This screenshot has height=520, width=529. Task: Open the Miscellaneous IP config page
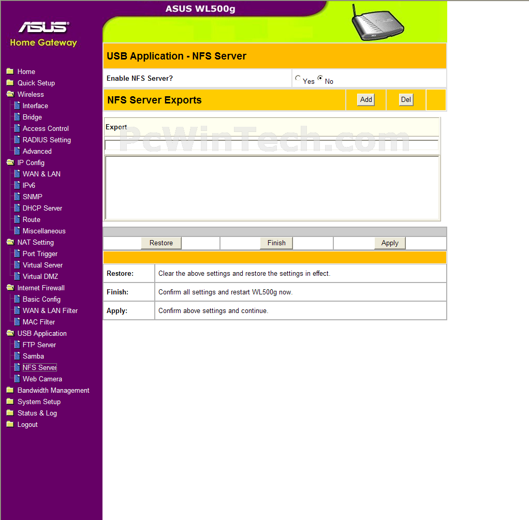tap(44, 231)
